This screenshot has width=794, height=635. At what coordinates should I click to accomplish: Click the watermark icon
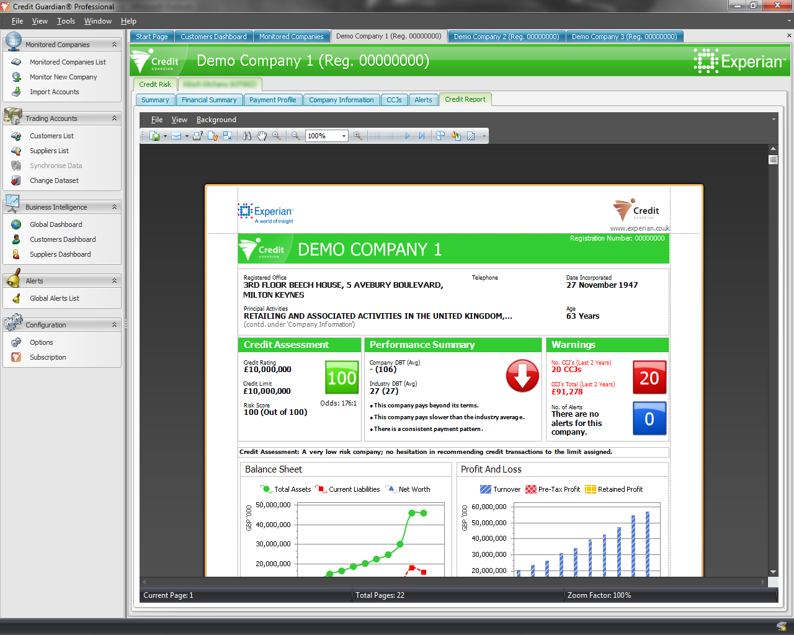click(x=471, y=136)
